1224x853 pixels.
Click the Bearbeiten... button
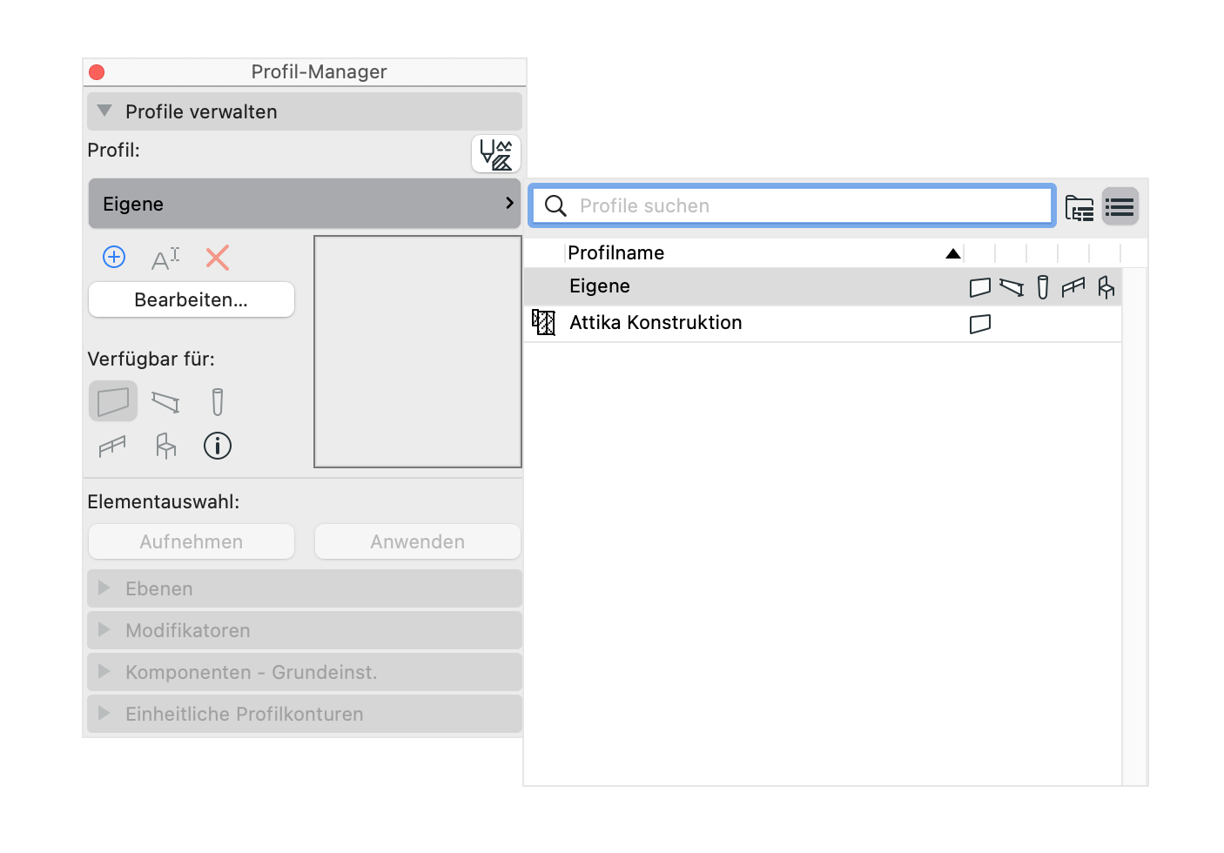pos(192,299)
